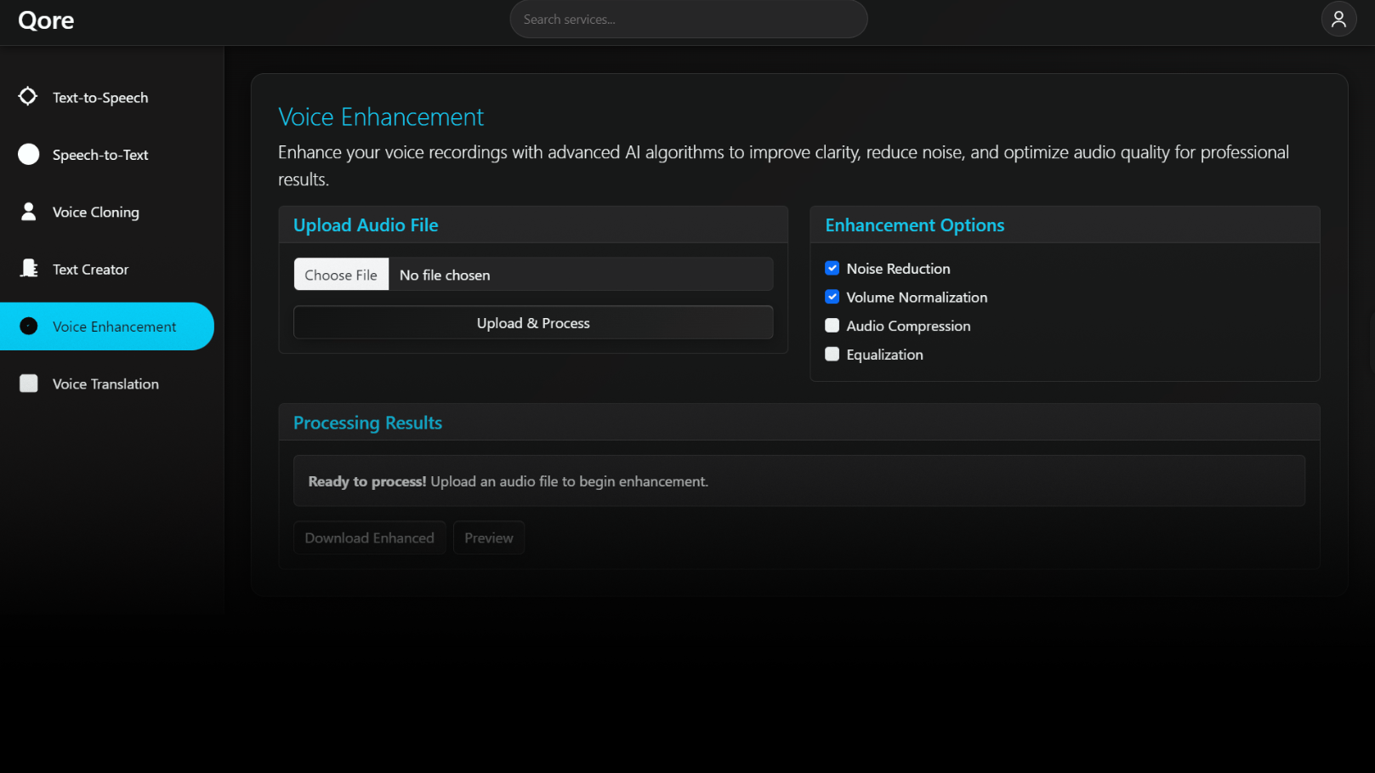The image size is (1375, 773).
Task: Click the Download Enhanced button
Action: [x=369, y=538]
